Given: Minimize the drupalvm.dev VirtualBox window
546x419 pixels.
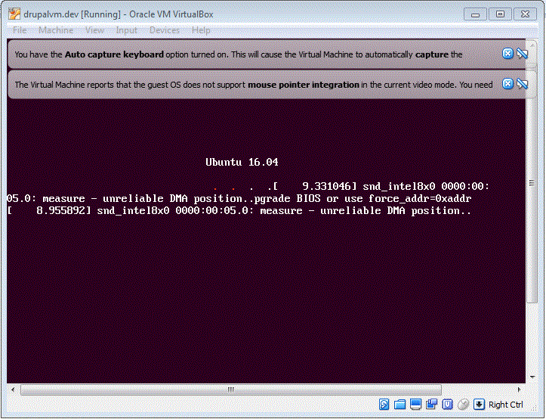Looking at the screenshot, I should [x=475, y=14].
